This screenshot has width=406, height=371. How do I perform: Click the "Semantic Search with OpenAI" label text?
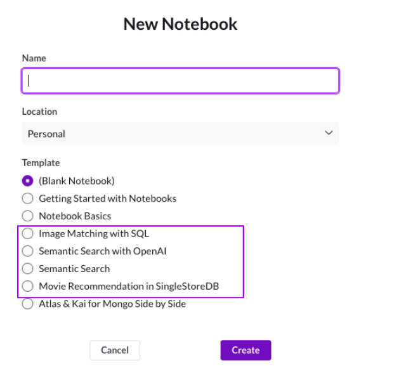tap(102, 251)
